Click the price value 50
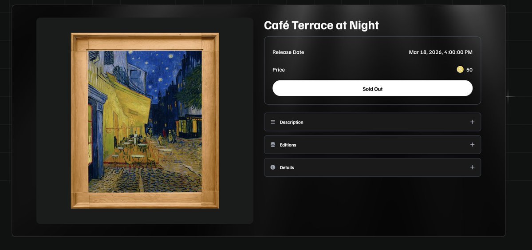532x250 pixels. pyautogui.click(x=469, y=70)
